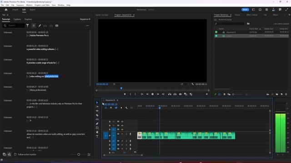Open Program Sequence 01 panel menu
The width and height of the screenshot is (291, 163).
134,15
